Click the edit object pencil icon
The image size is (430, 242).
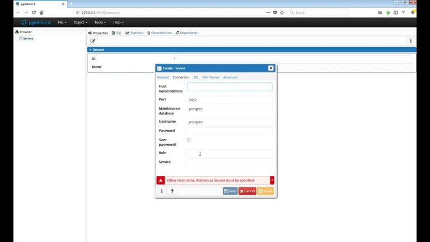[93, 41]
